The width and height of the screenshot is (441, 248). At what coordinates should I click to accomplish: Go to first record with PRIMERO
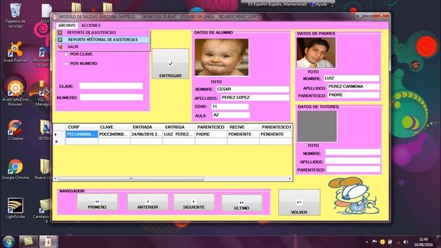coord(97,202)
